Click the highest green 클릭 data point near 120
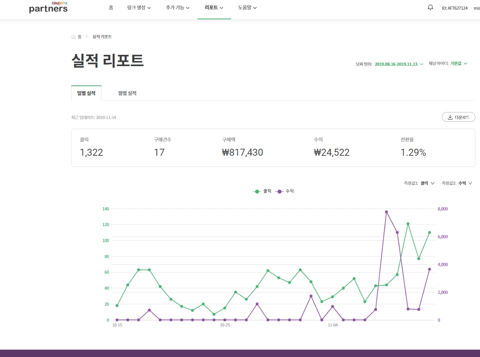Viewport: 480px width, 357px height. [408, 224]
